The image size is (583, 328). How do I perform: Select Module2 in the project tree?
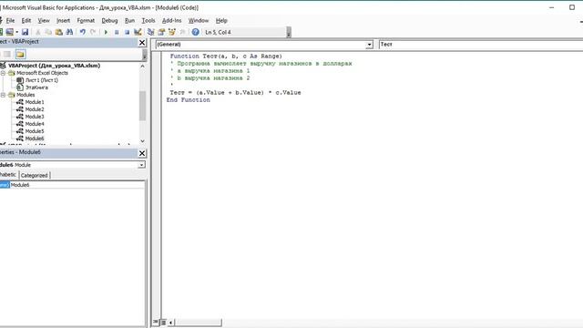tap(35, 109)
